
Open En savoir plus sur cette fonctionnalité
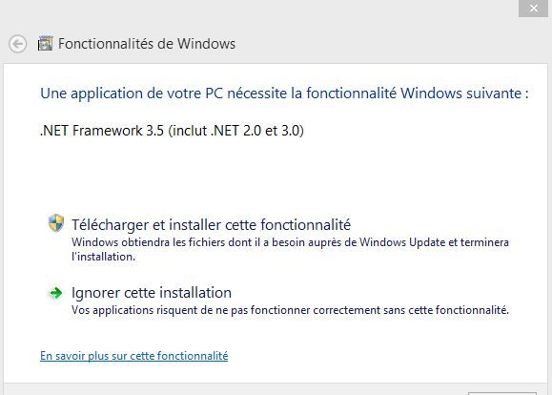pyautogui.click(x=134, y=356)
